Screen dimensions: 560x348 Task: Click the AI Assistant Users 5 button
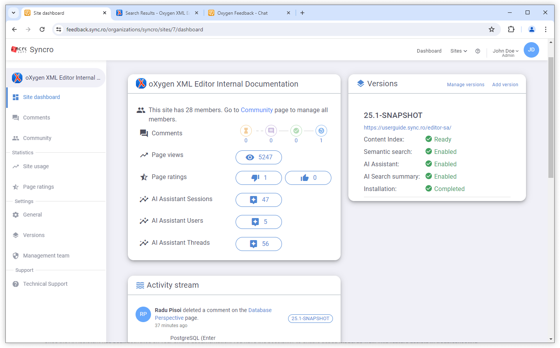tap(259, 222)
